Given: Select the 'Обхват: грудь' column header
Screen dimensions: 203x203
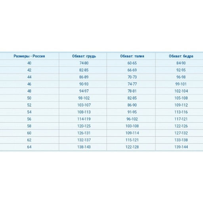Looking at the screenshot, I should [84, 56].
